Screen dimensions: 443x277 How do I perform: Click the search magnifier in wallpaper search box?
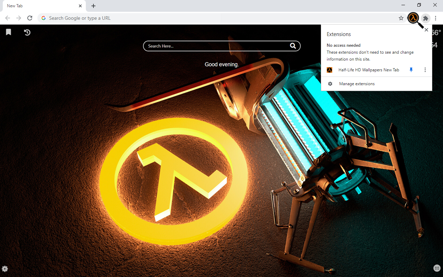293,46
